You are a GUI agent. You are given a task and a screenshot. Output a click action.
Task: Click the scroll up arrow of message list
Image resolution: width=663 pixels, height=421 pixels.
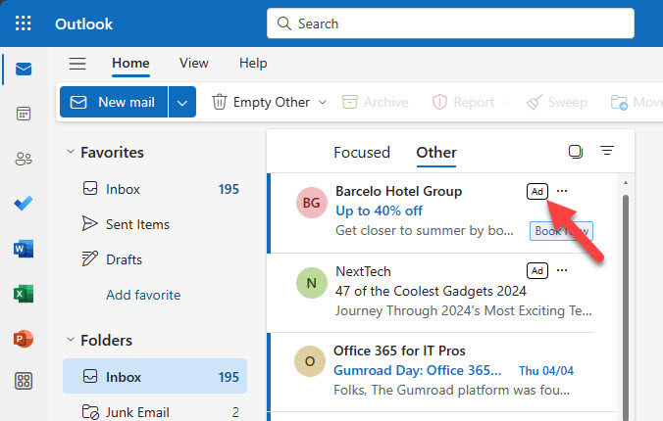[x=626, y=183]
